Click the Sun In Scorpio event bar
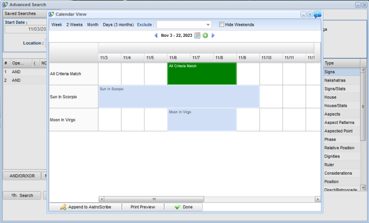The image size is (369, 223). 179,96
